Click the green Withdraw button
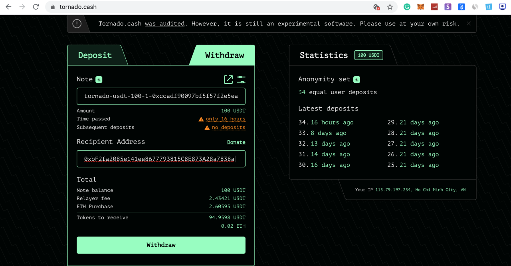Screen dimensions: 511x266 pos(161,245)
